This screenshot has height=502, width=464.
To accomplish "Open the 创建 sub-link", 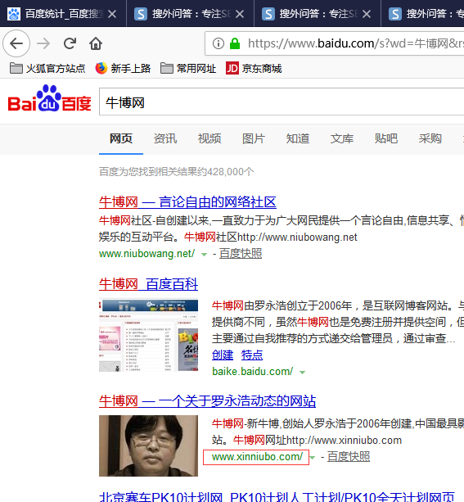I will pyautogui.click(x=223, y=355).
